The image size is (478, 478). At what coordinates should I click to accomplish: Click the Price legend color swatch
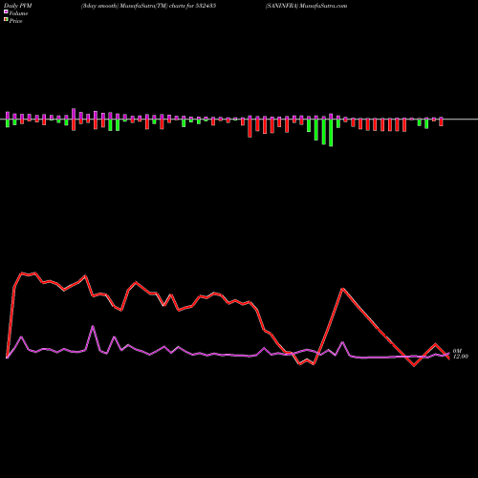(6, 20)
